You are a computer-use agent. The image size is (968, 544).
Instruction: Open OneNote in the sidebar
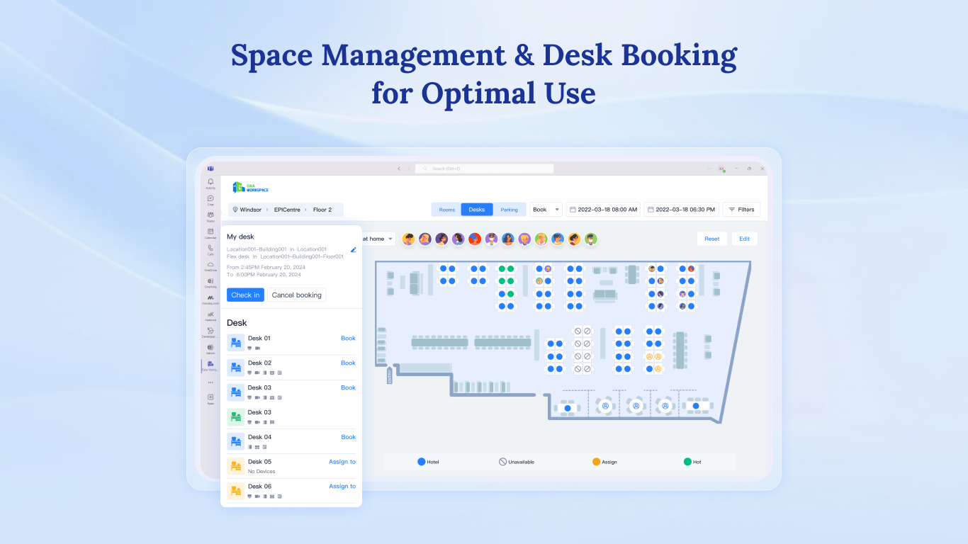tap(210, 282)
